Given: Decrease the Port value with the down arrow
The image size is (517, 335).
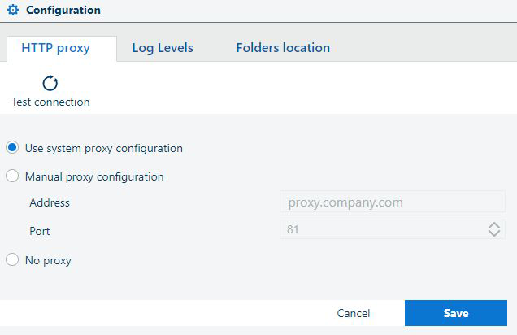Looking at the screenshot, I should click(493, 234).
